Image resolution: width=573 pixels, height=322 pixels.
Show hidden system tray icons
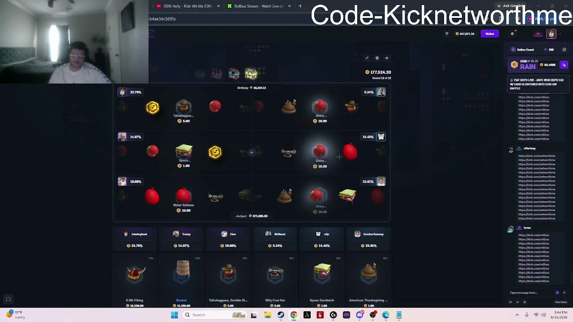[x=517, y=315]
